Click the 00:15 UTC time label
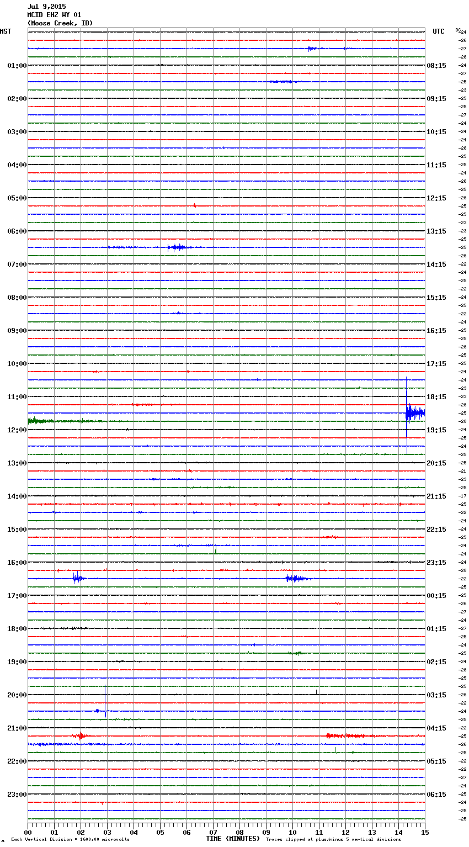The image size is (469, 847). [436, 596]
